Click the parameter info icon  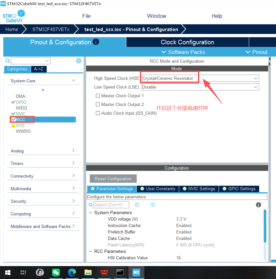tap(258, 205)
